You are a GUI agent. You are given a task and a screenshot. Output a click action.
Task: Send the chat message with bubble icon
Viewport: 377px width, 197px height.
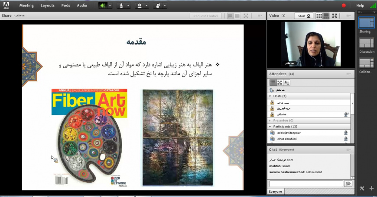point(348,184)
